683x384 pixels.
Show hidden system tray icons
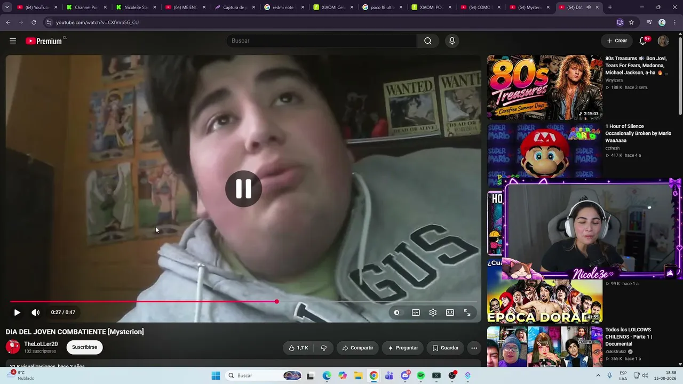(x=598, y=375)
